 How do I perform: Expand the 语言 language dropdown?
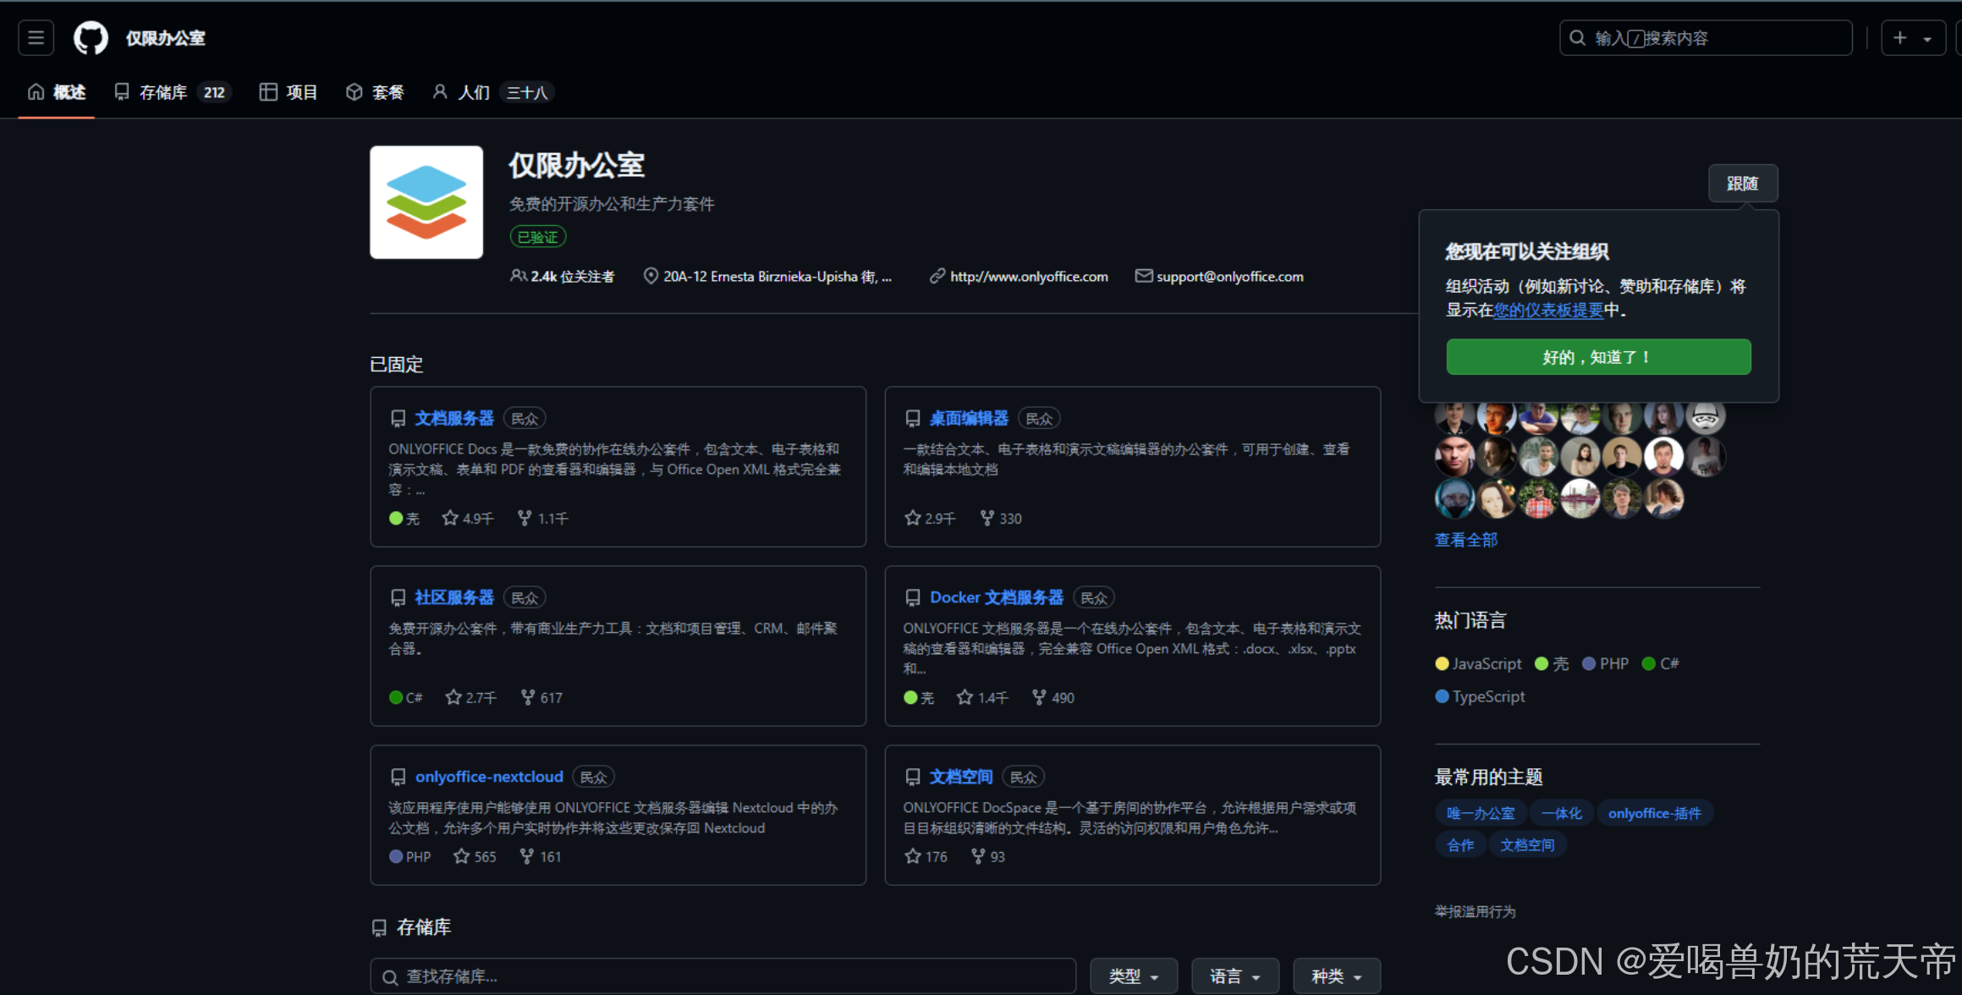point(1235,976)
